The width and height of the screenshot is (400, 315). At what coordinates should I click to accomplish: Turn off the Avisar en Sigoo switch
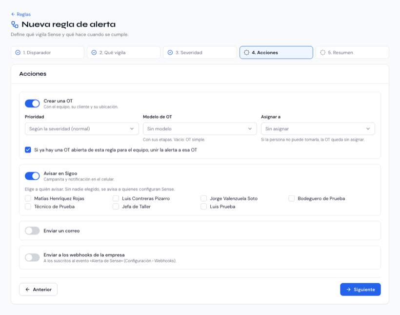click(32, 176)
